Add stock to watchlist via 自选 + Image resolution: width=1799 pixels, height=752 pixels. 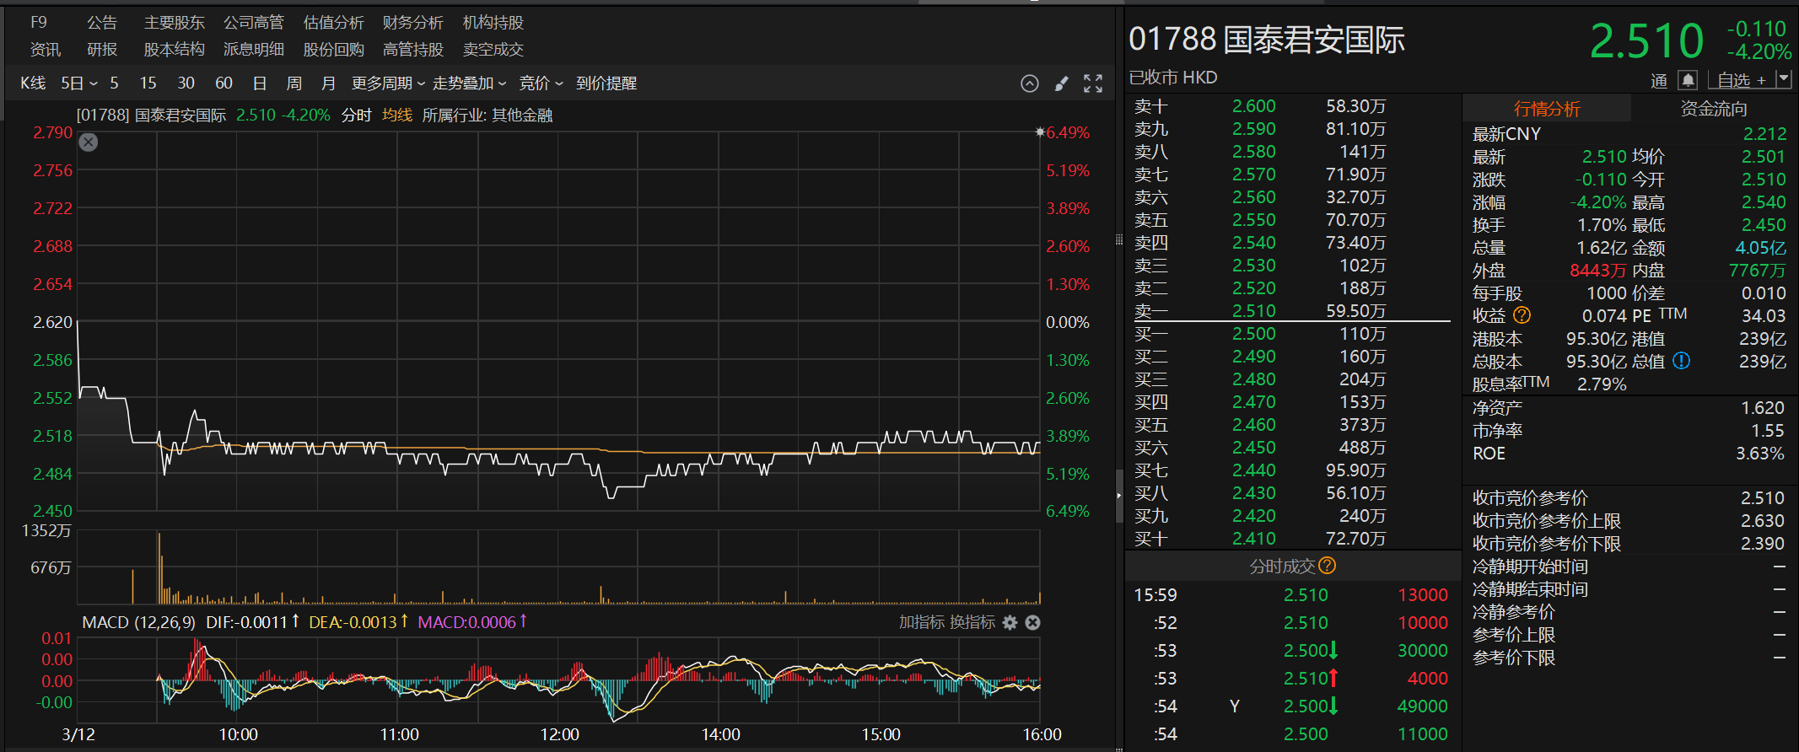1741,80
